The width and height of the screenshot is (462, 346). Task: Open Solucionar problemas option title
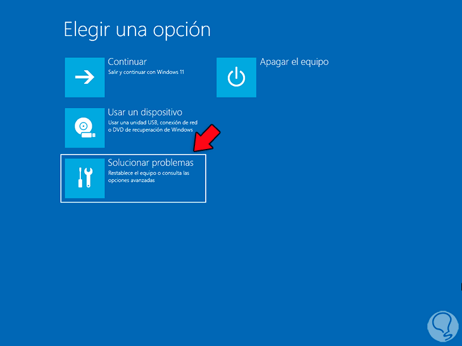151,162
